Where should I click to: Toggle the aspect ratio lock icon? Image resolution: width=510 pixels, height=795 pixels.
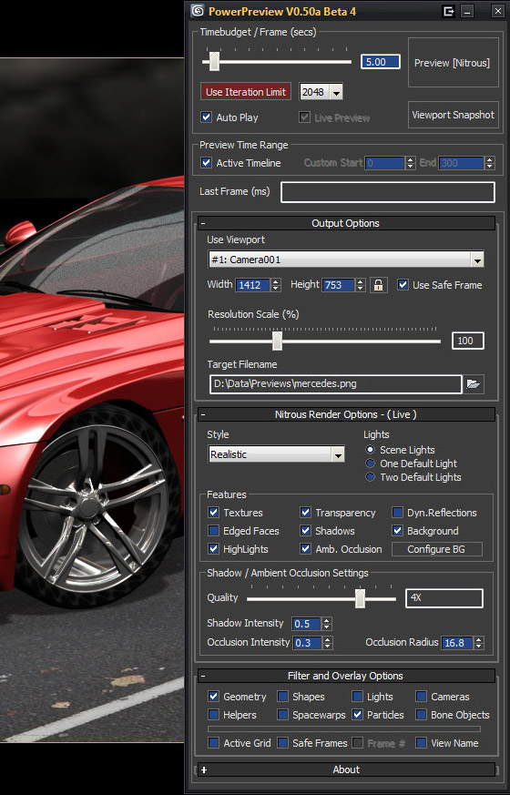[378, 285]
